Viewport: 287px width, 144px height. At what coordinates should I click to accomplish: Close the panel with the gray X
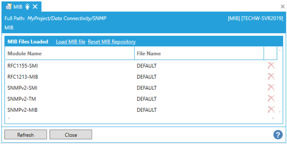[282, 7]
